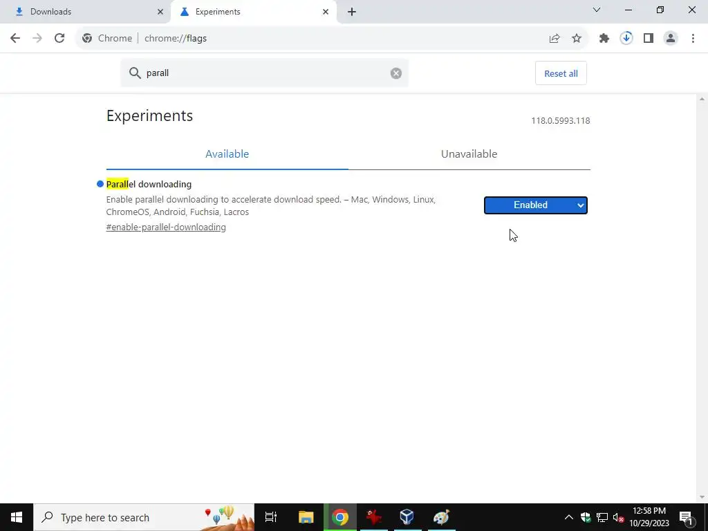Open the red creature app on taskbar
The image size is (708, 531).
[374, 517]
